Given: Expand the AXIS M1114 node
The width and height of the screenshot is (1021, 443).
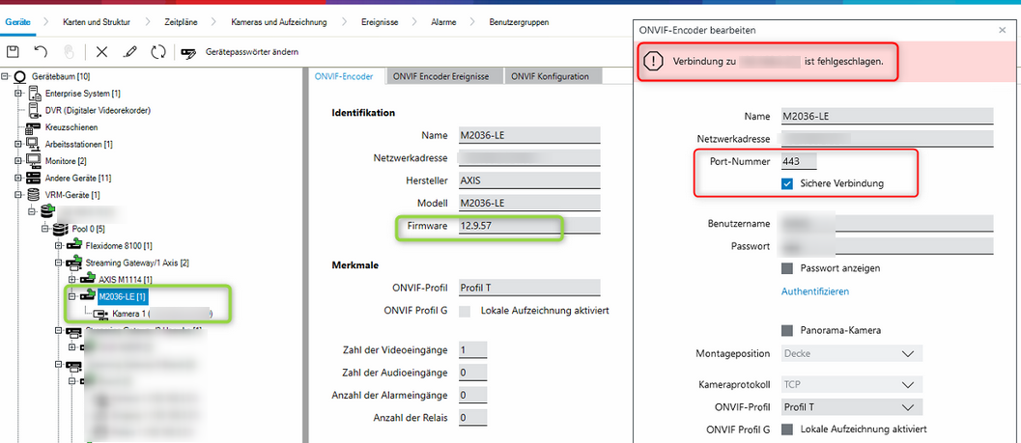Looking at the screenshot, I should click(x=71, y=279).
